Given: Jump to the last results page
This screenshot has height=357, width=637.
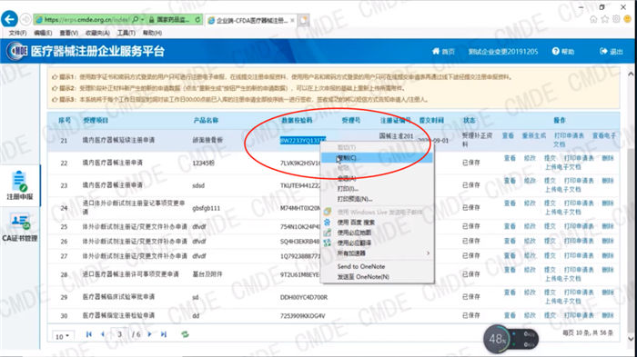Looking at the screenshot, I should [x=163, y=334].
